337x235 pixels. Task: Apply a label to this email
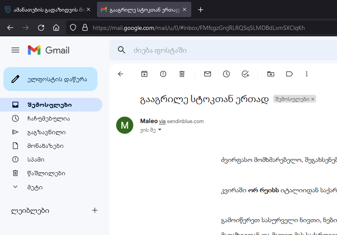pos(289,74)
